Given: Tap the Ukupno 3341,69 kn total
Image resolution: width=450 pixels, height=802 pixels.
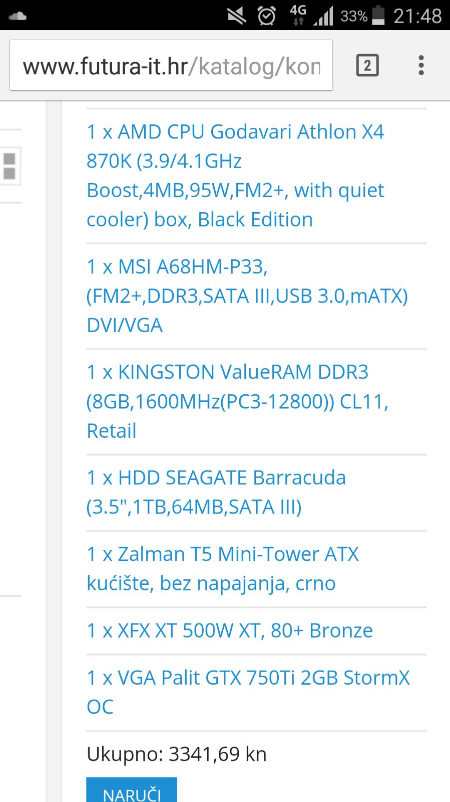Looking at the screenshot, I should click(177, 754).
